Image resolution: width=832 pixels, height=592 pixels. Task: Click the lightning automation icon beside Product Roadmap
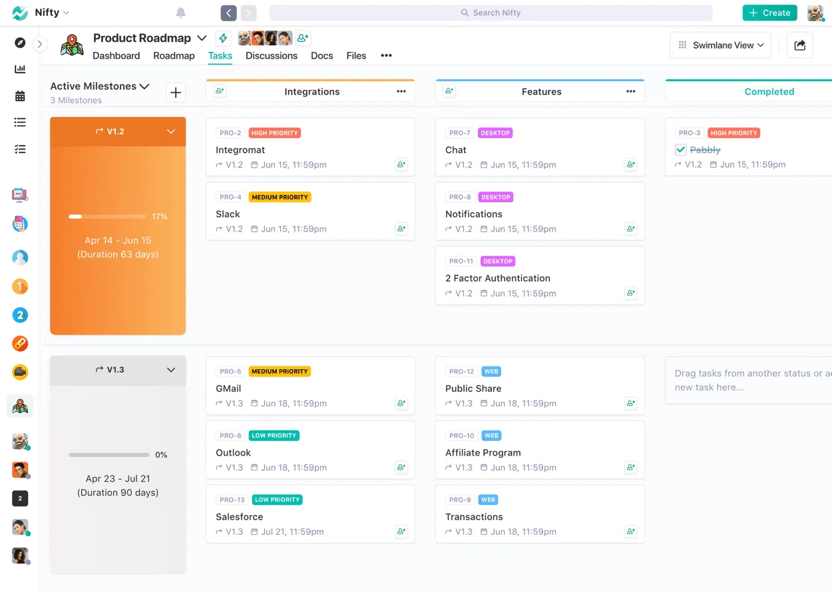click(x=222, y=38)
